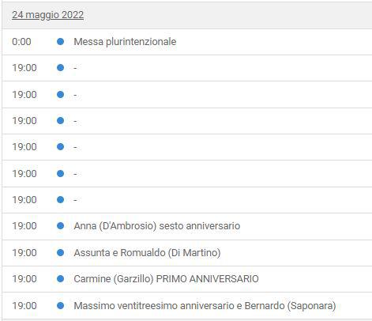
Task: Select the Messa plurintenzionale event
Action: (x=125, y=42)
